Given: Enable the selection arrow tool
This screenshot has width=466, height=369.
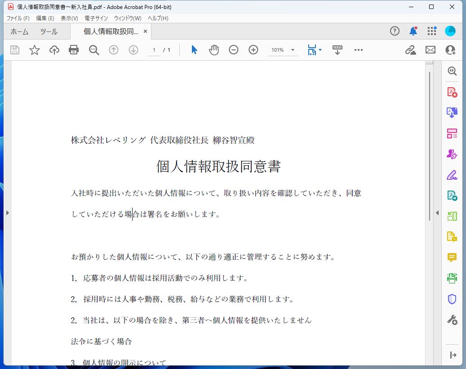Looking at the screenshot, I should 194,50.
